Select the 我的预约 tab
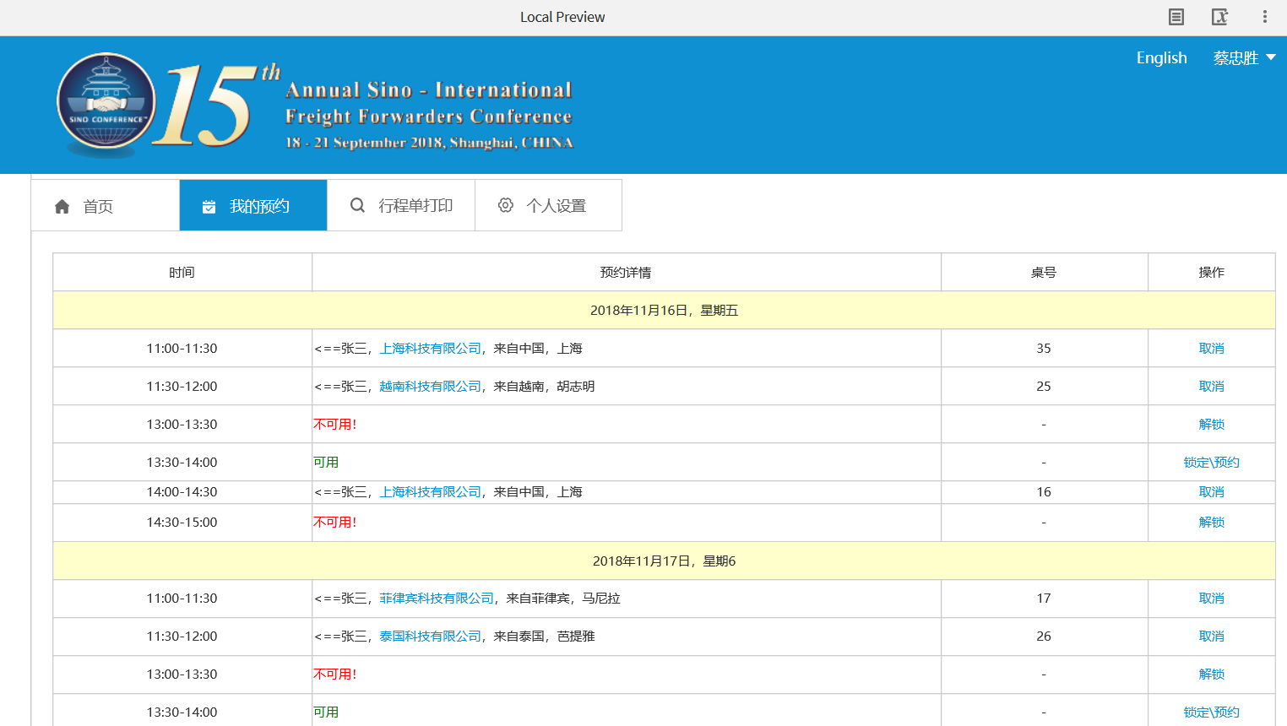The height and width of the screenshot is (726, 1287). click(x=253, y=205)
